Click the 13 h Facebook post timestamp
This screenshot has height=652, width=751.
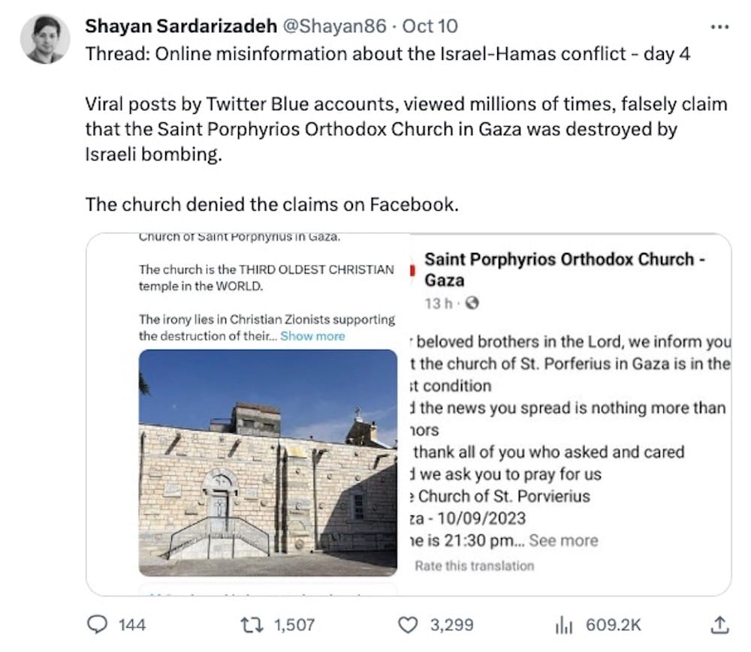(x=439, y=304)
